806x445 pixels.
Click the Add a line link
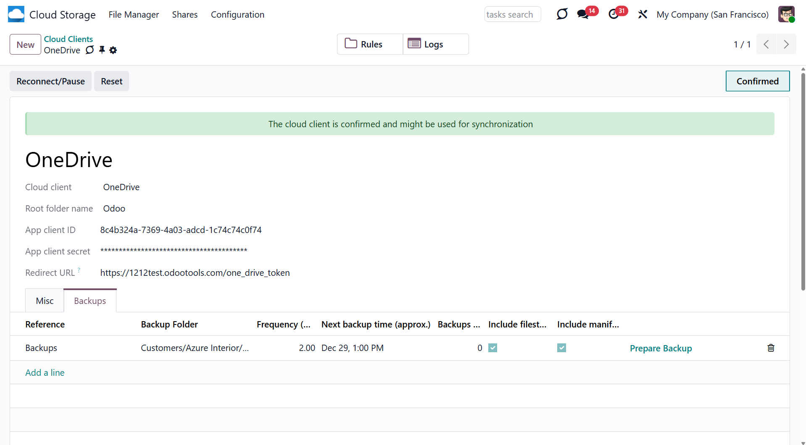[x=45, y=373]
